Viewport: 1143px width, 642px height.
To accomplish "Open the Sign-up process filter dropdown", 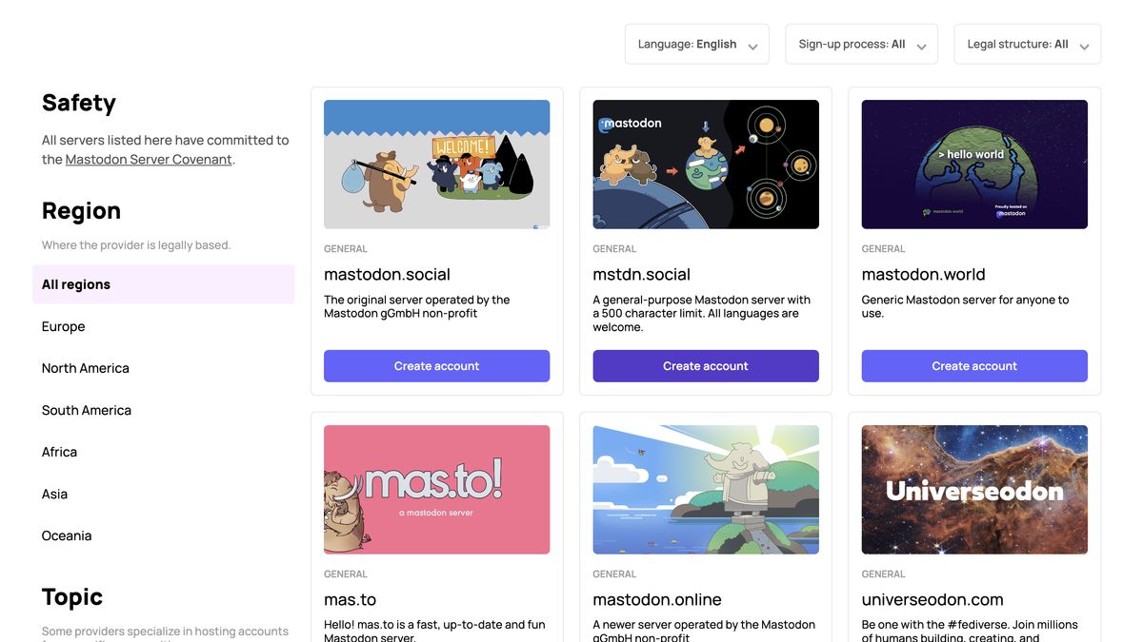I will pyautogui.click(x=861, y=44).
